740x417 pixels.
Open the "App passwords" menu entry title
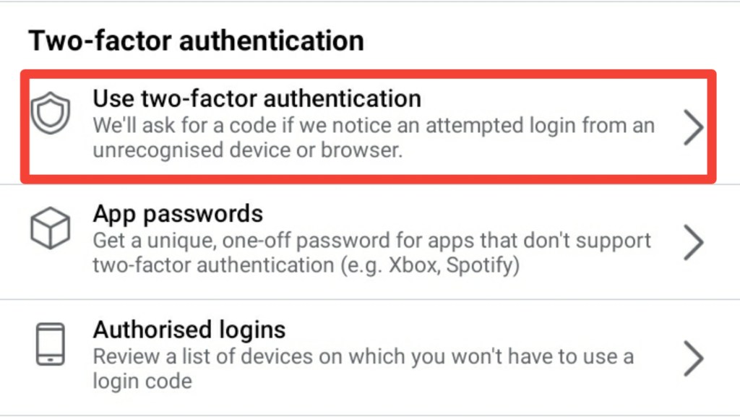pyautogui.click(x=178, y=214)
